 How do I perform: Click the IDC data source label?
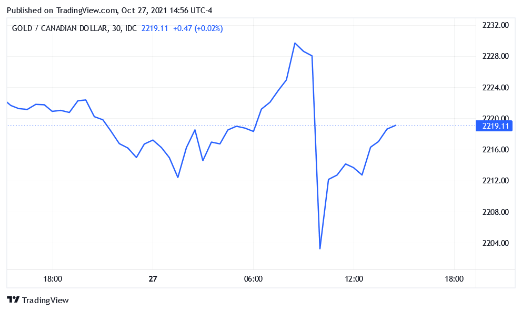pyautogui.click(x=129, y=28)
